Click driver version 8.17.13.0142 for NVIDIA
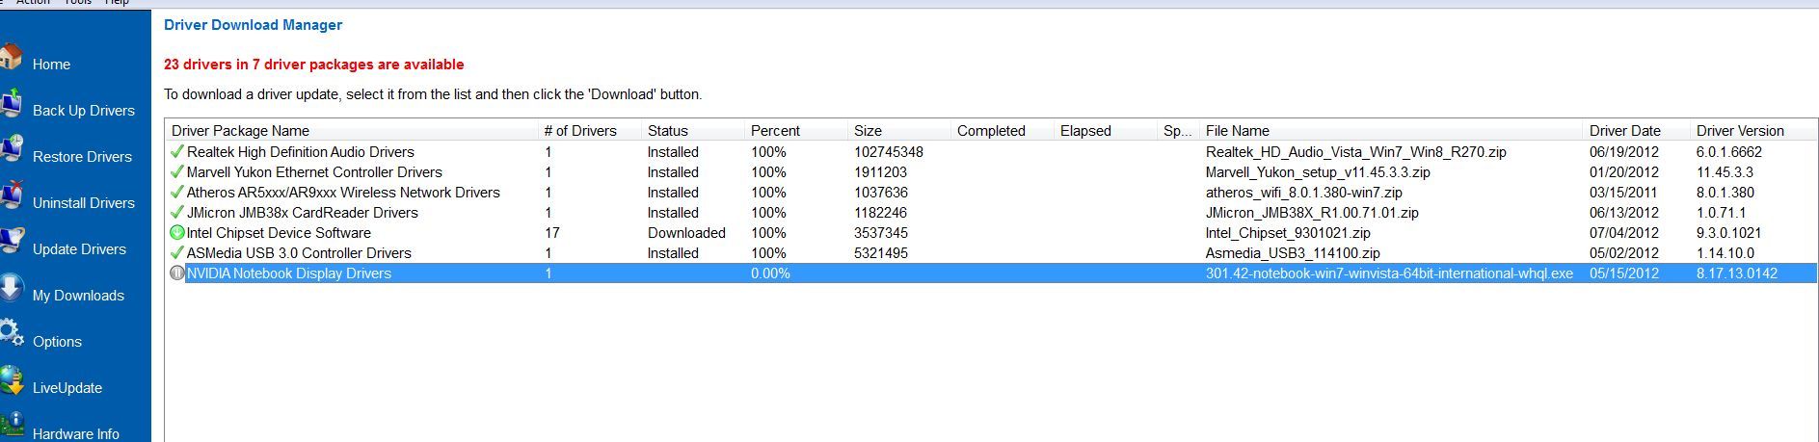Screen dimensions: 1819x442 1737,273
